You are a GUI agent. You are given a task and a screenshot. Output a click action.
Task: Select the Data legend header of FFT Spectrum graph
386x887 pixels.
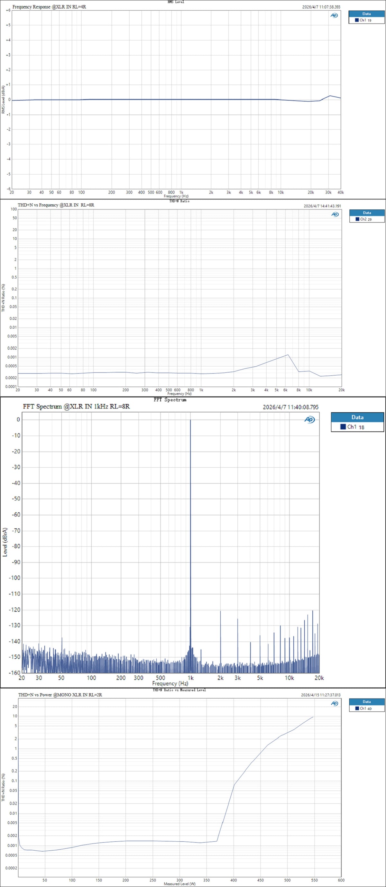[357, 417]
